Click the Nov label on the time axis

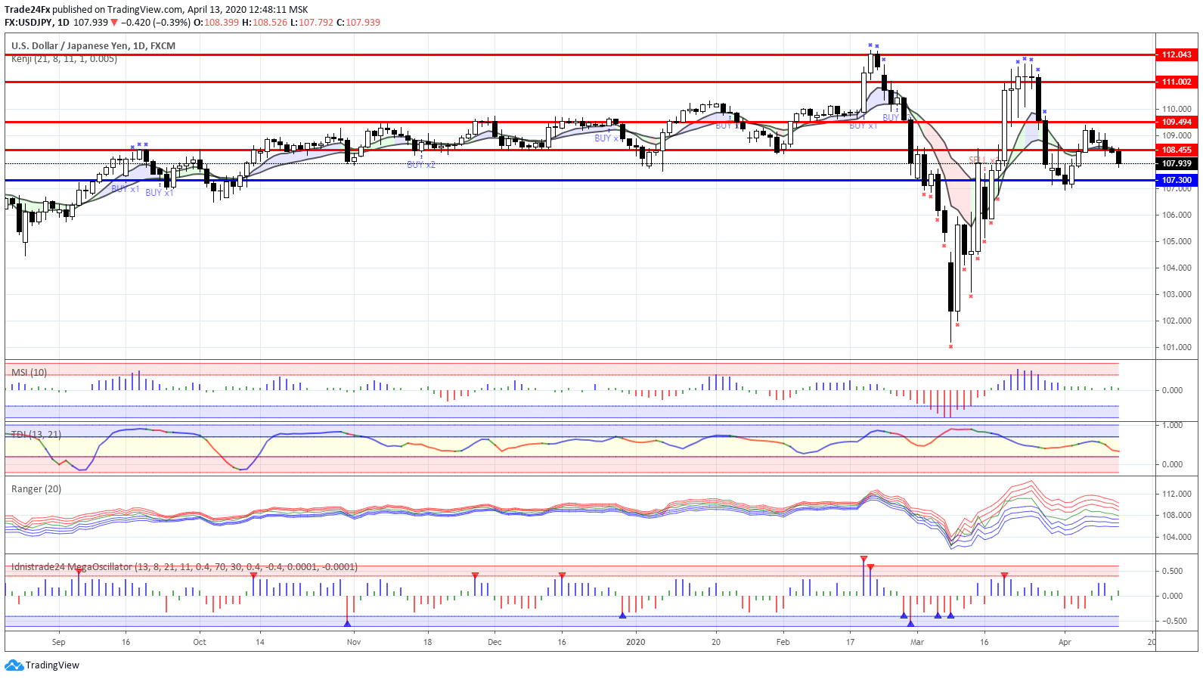pyautogui.click(x=354, y=642)
